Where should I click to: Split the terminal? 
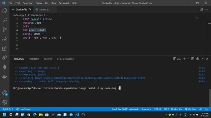point(193,59)
